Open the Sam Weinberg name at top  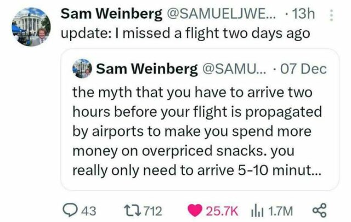(111, 14)
